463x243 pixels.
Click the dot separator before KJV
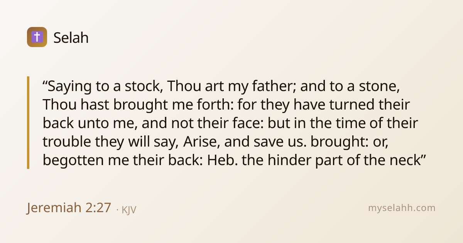(117, 210)
